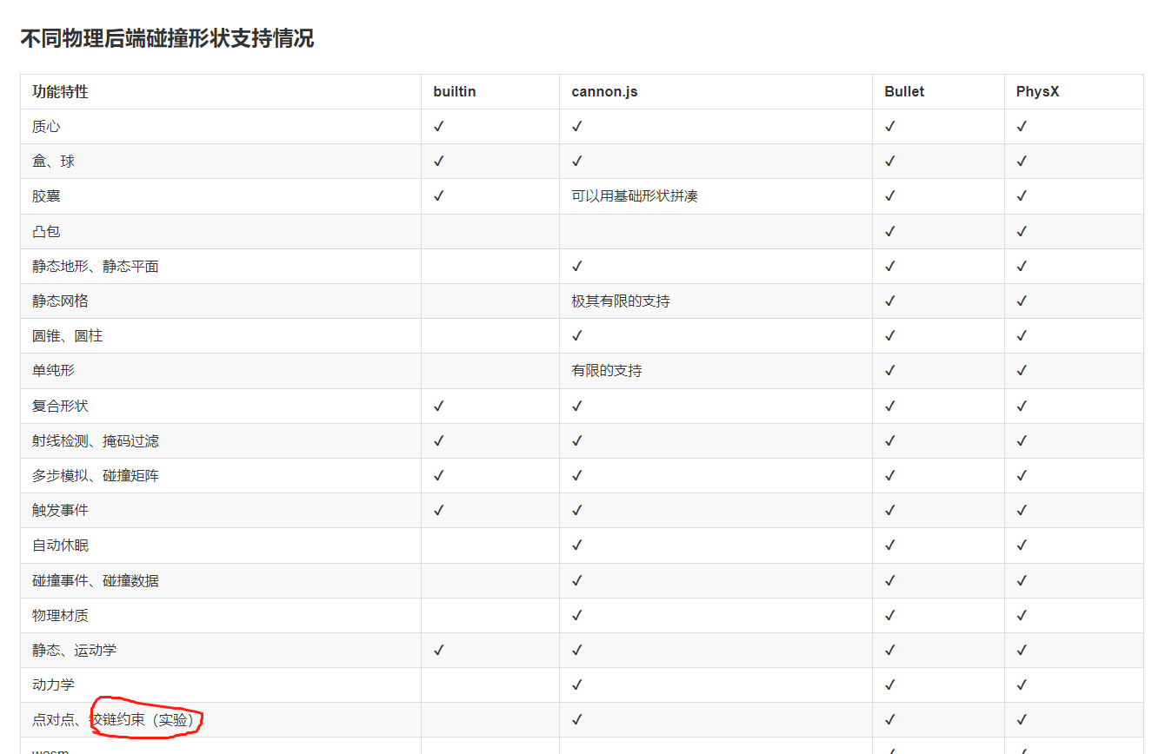Image resolution: width=1172 pixels, height=754 pixels.
Task: Click the 胶囊 row label
Action: tap(46, 196)
